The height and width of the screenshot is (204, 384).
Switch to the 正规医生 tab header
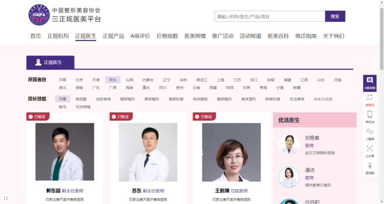point(50,63)
